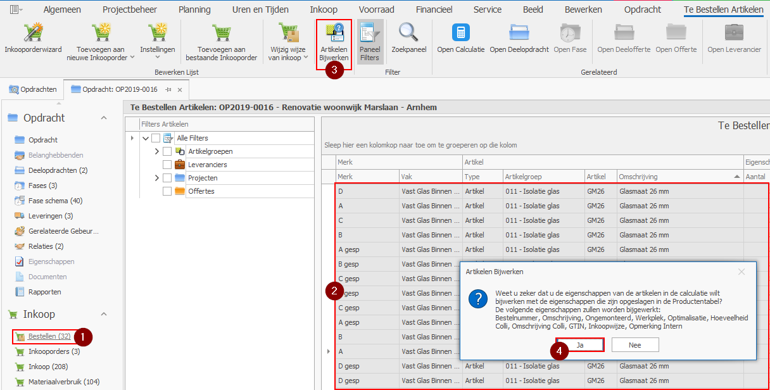Screen dimensions: 770x390
Task: Collapse the Inkoop sidebar section
Action: click(104, 314)
